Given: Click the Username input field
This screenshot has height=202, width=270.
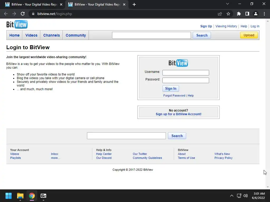Looking at the screenshot, I should (x=186, y=73).
